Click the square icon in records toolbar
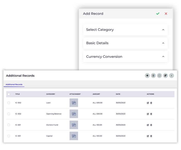The image size is (181, 150). tap(159, 76)
